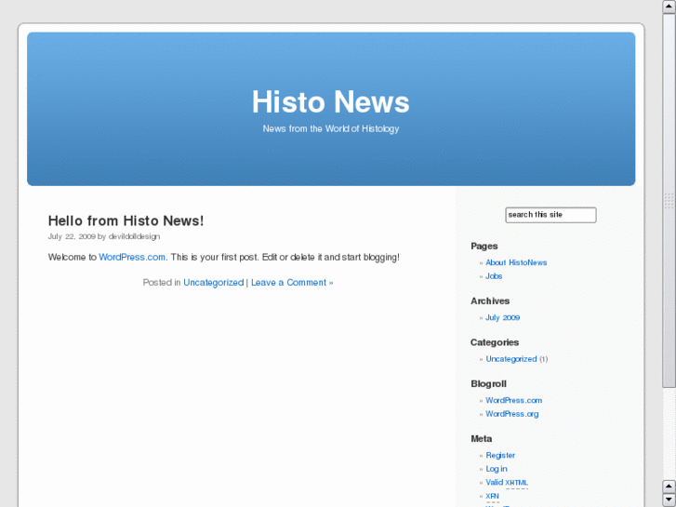Click the vertical scrollbar thumb
676x507 pixels.
(669, 201)
